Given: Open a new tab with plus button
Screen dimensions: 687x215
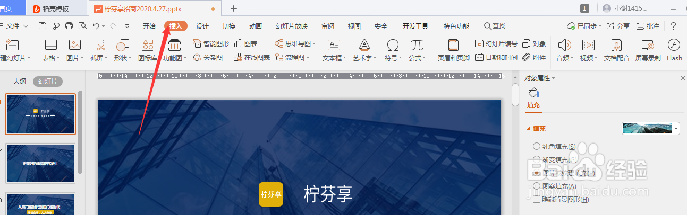Looking at the screenshot, I should (x=234, y=8).
